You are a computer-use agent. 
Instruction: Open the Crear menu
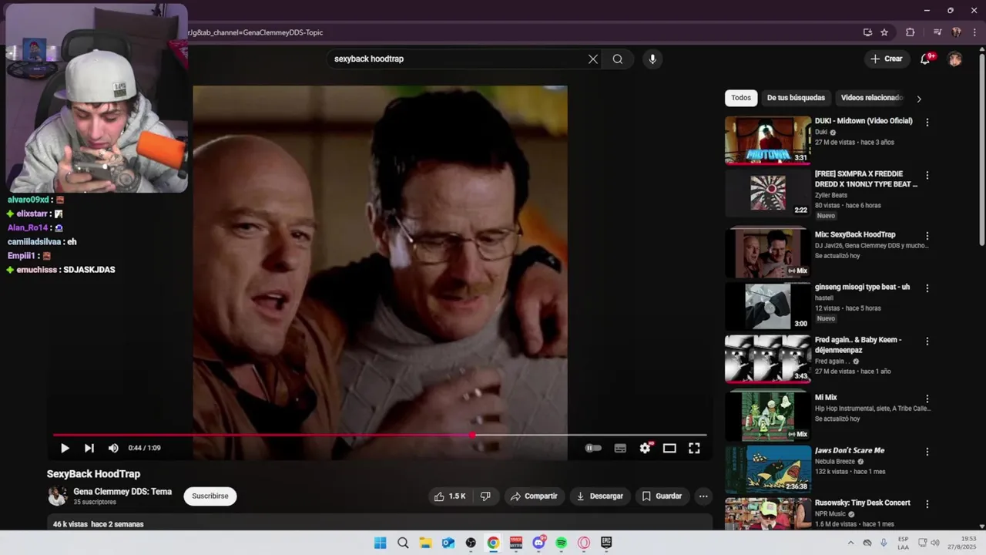(x=887, y=59)
